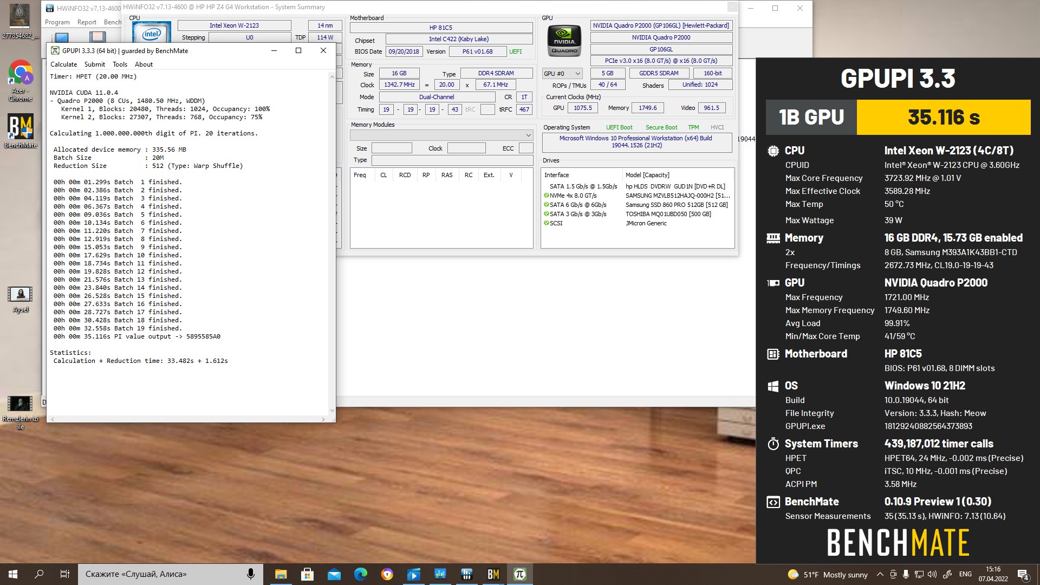Open File Explorer from the taskbar
Screen dimensions: 1040x585
click(x=281, y=574)
